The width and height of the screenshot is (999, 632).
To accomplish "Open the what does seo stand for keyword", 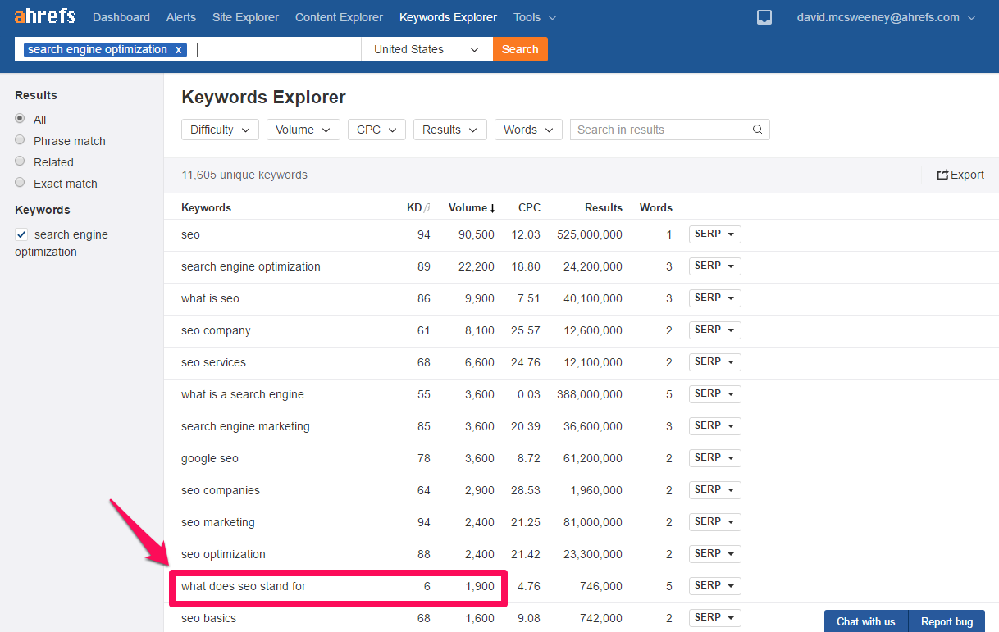I will coord(244,586).
